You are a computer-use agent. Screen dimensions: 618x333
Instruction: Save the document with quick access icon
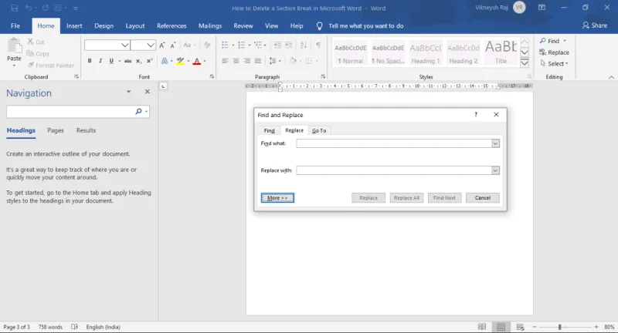(15, 8)
